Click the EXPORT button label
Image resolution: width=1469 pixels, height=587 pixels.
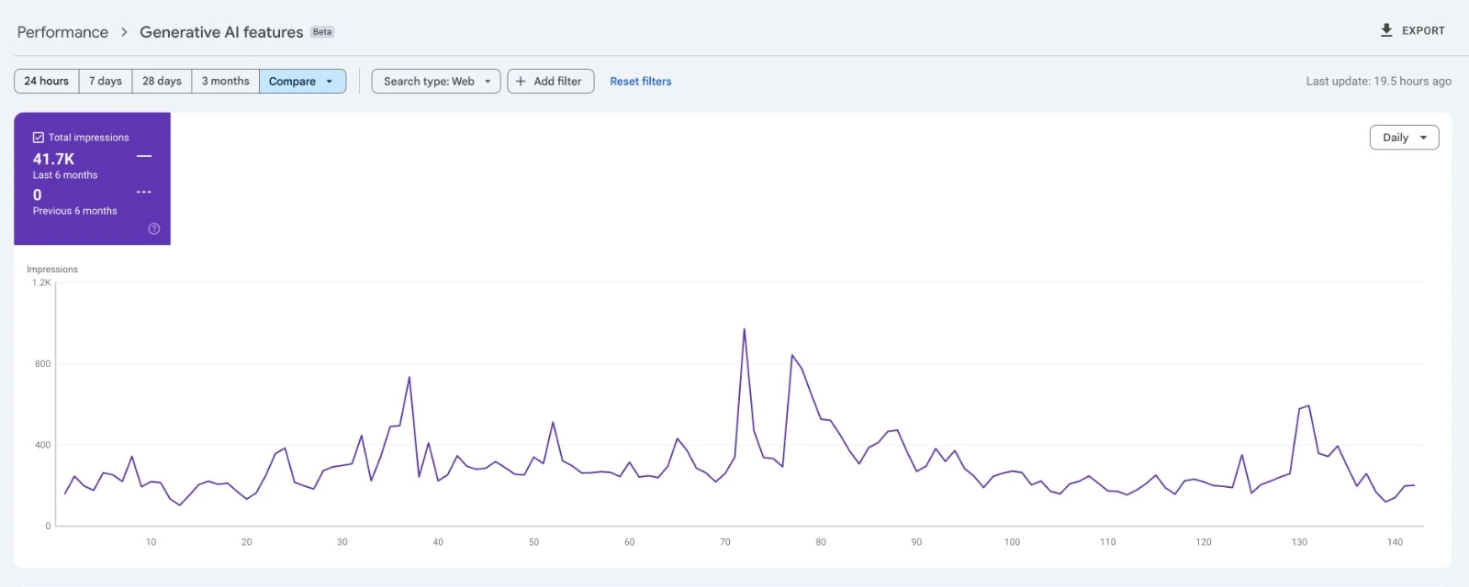click(1423, 30)
